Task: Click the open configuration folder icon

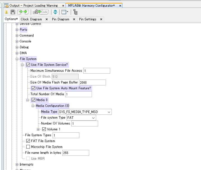Action: click(x=6, y=12)
